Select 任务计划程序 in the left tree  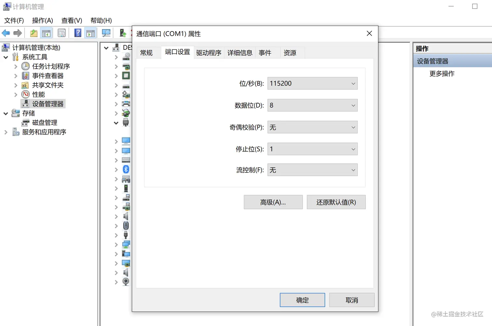tap(51, 66)
